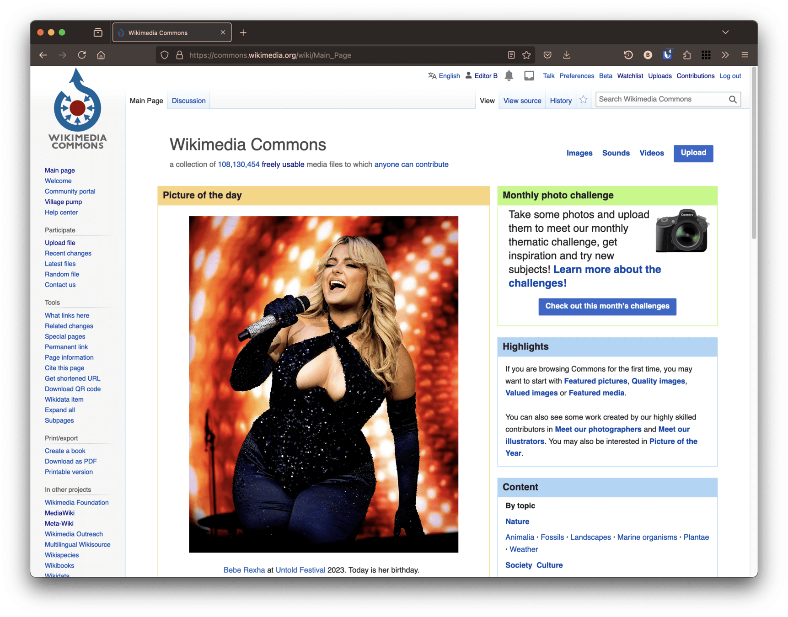This screenshot has height=617, width=788.
Task: Open the Quality images link
Action: (x=658, y=381)
